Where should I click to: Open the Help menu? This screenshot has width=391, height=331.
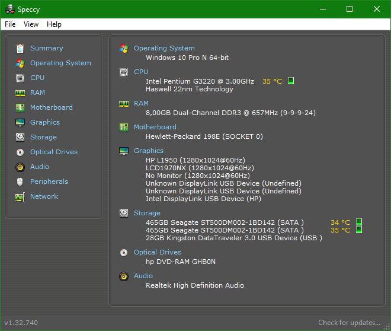pyautogui.click(x=54, y=24)
